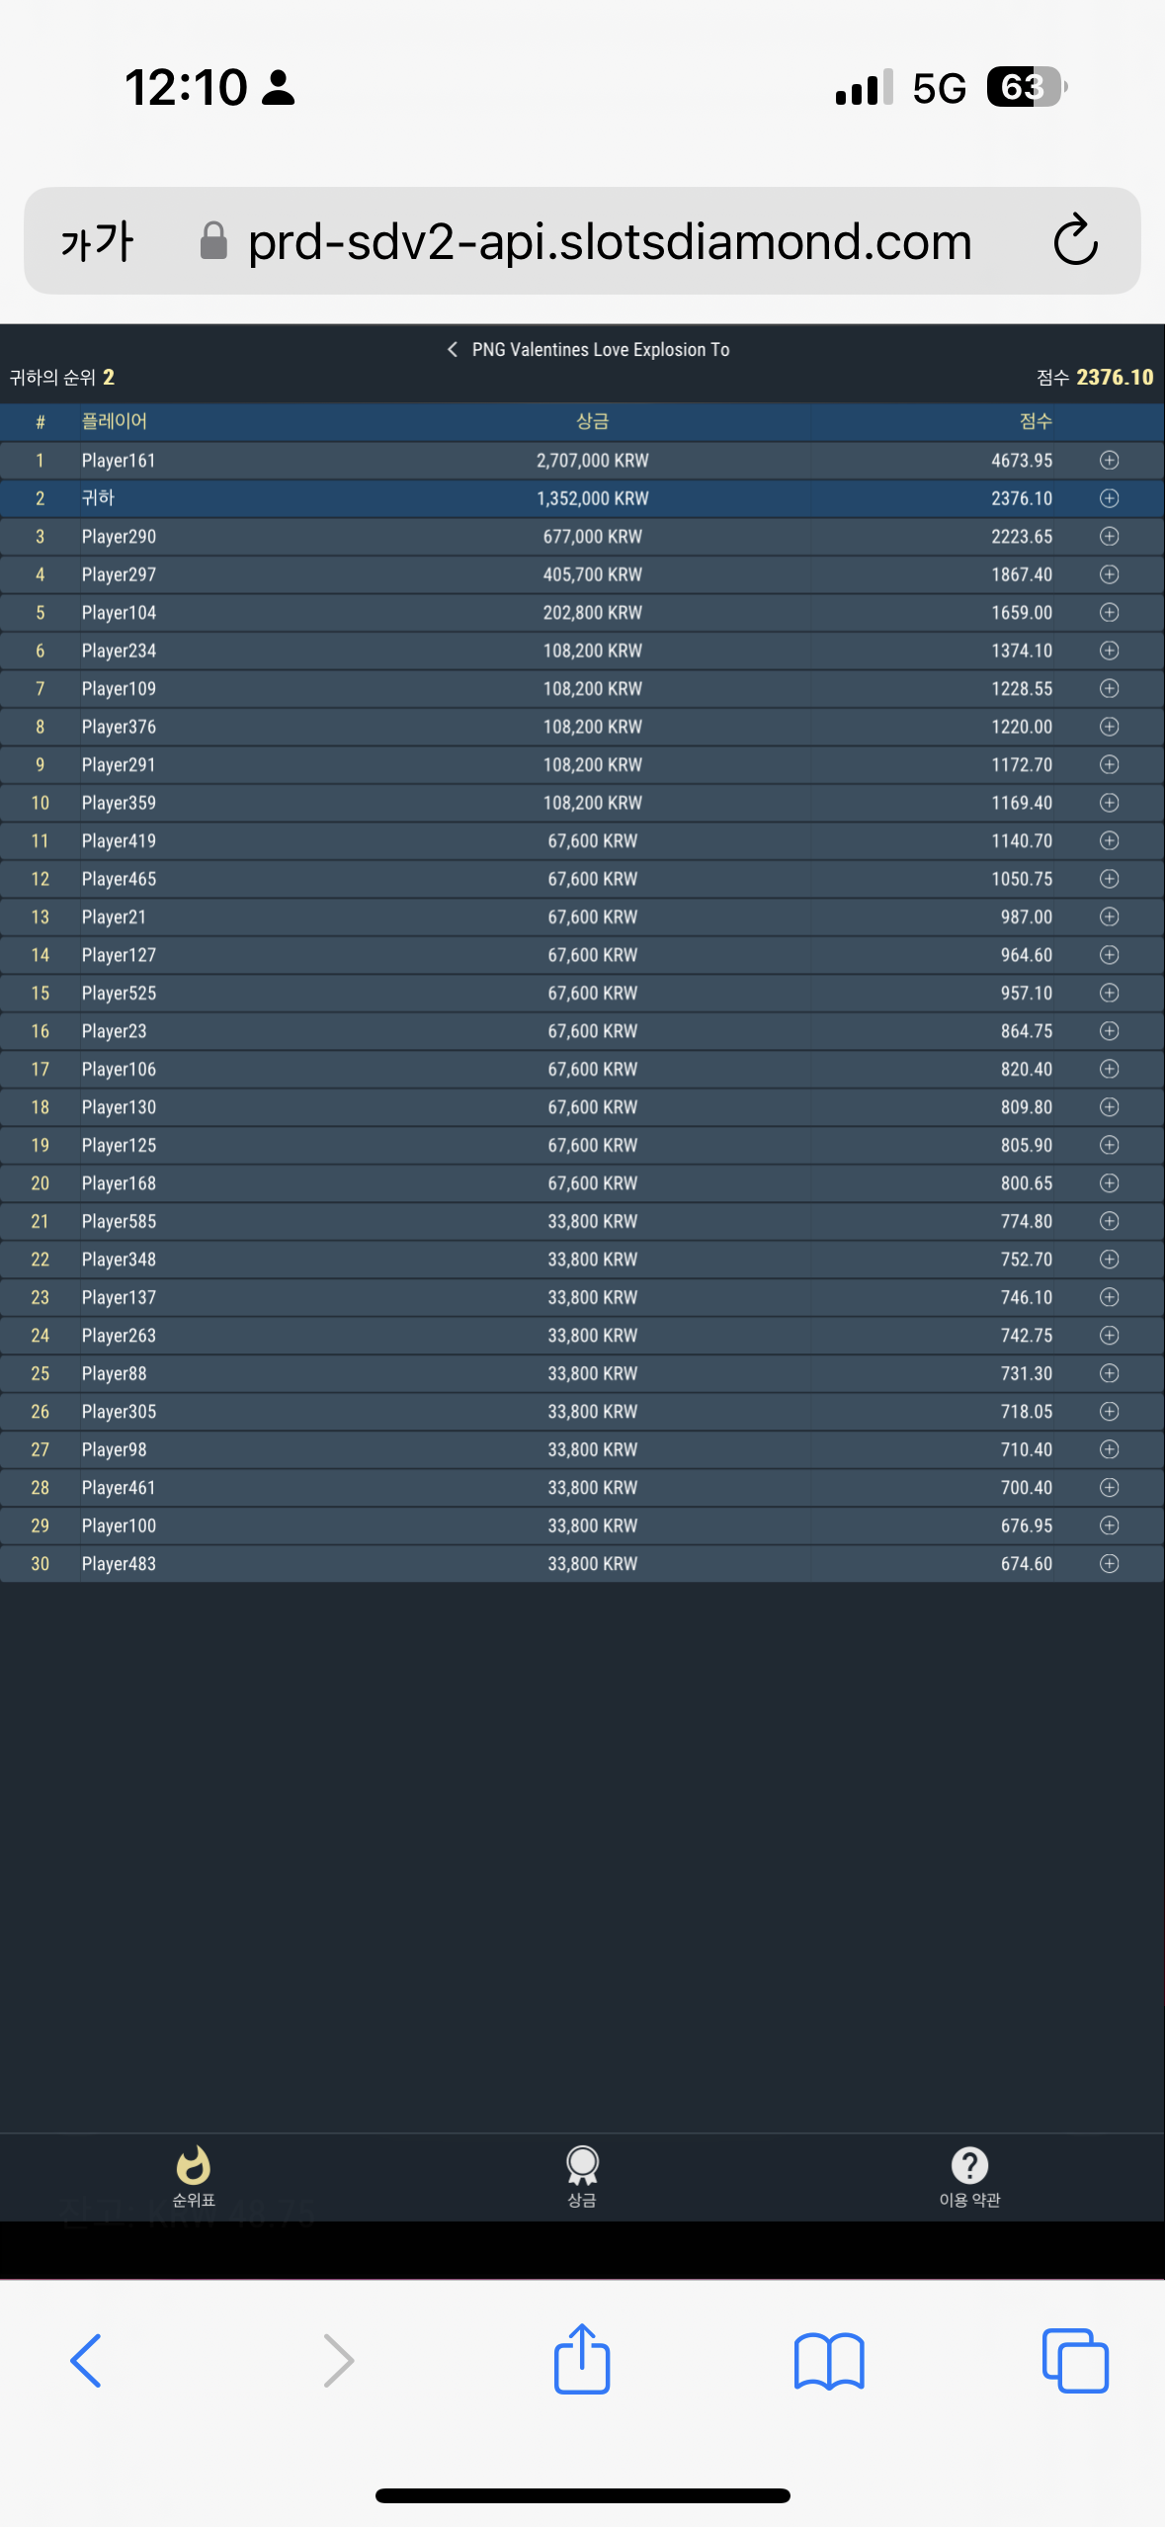Tap the 가가 text size button
This screenshot has height=2527, width=1165.
tap(97, 241)
